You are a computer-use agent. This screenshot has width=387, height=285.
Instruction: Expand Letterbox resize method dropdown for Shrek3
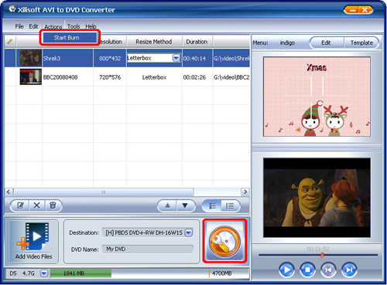[176, 58]
